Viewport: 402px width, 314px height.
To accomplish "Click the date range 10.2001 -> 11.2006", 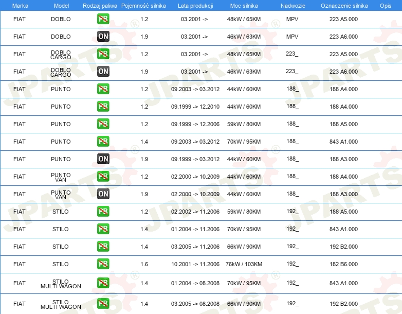I will (195, 264).
